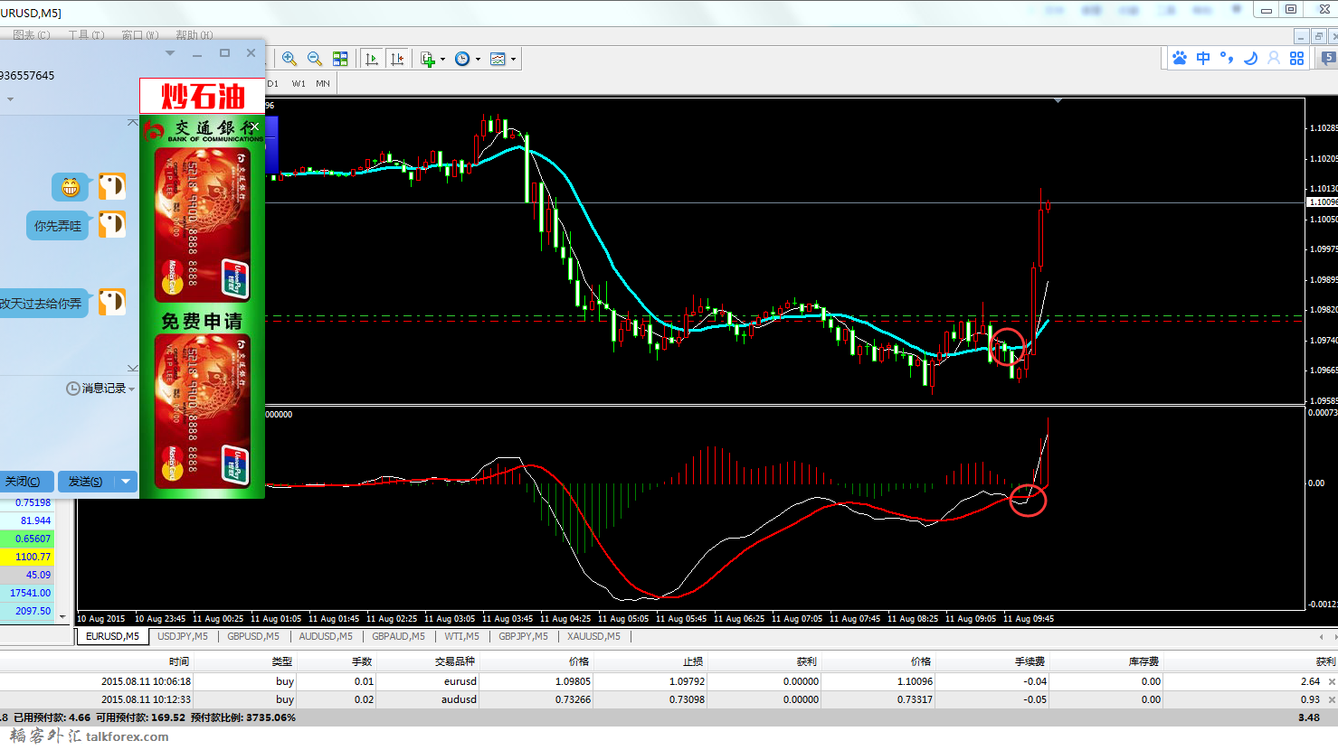The height and width of the screenshot is (750, 1338).
Task: Click the upper credit card image
Action: pyautogui.click(x=203, y=224)
